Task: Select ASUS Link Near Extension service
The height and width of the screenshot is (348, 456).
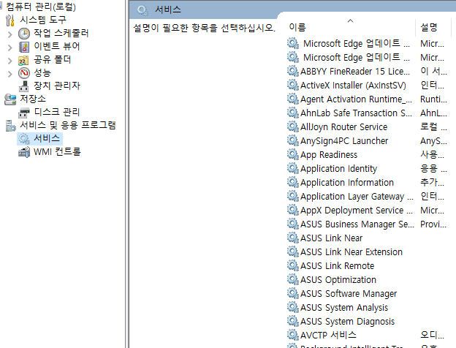Action: [351, 252]
